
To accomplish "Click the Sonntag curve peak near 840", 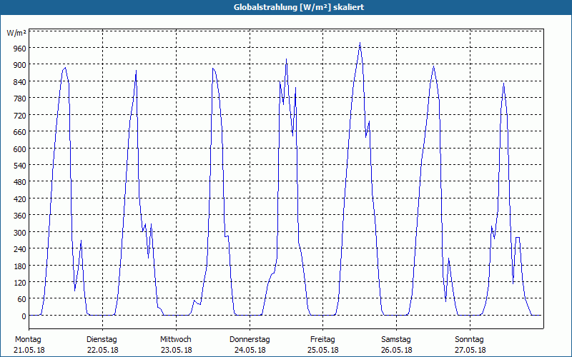I will [504, 84].
